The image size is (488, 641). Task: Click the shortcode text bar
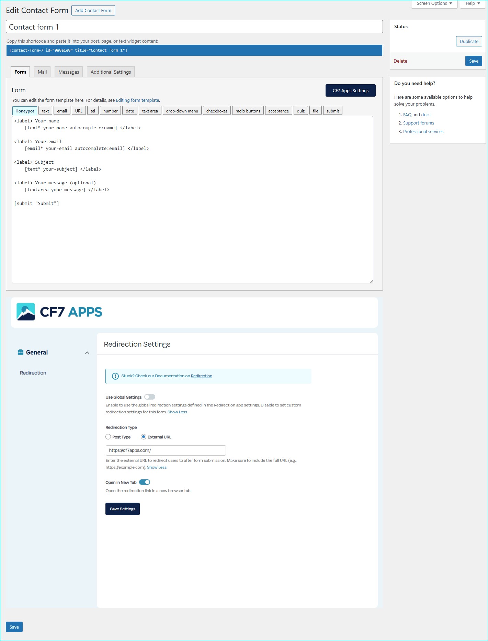coord(194,50)
